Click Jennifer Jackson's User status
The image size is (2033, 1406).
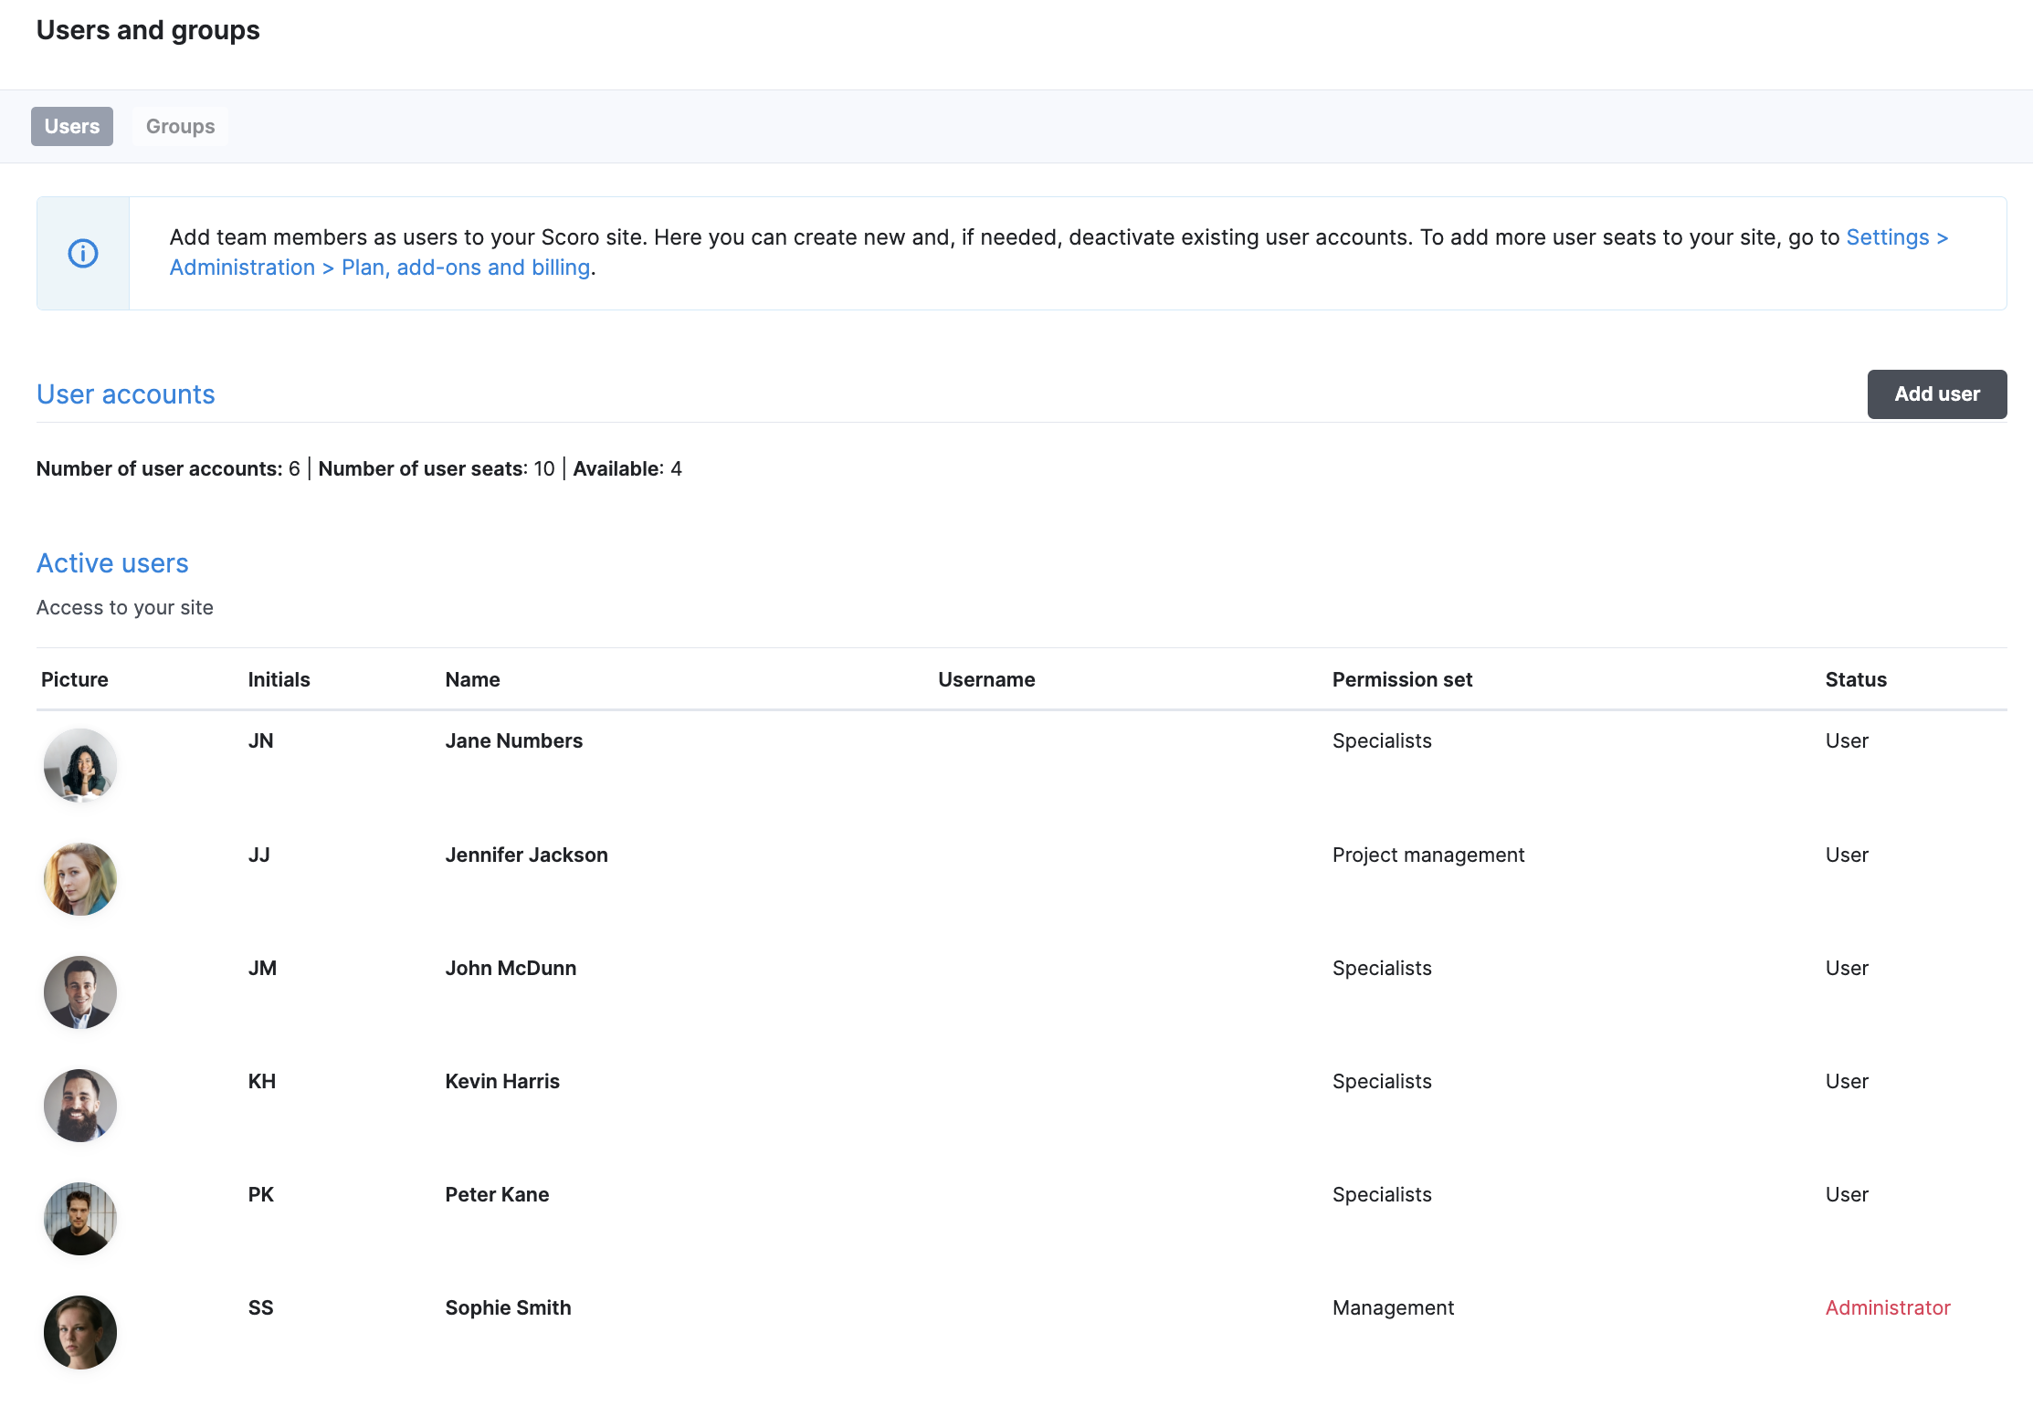(x=1847, y=855)
